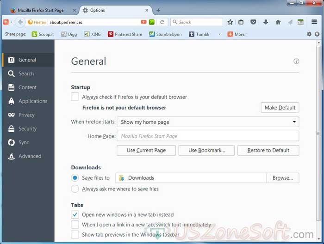The image size is (324, 244).
Task: Share page to XING
Action: point(93,34)
